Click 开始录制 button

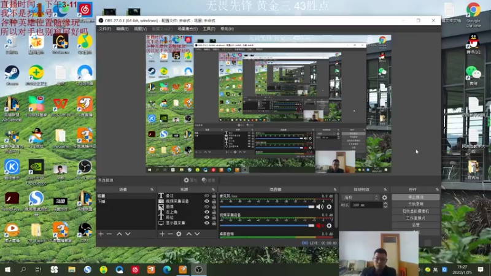click(416, 204)
